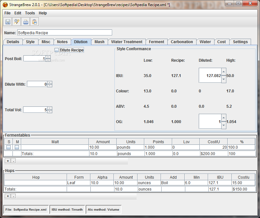Click the Hop column header

point(36,177)
